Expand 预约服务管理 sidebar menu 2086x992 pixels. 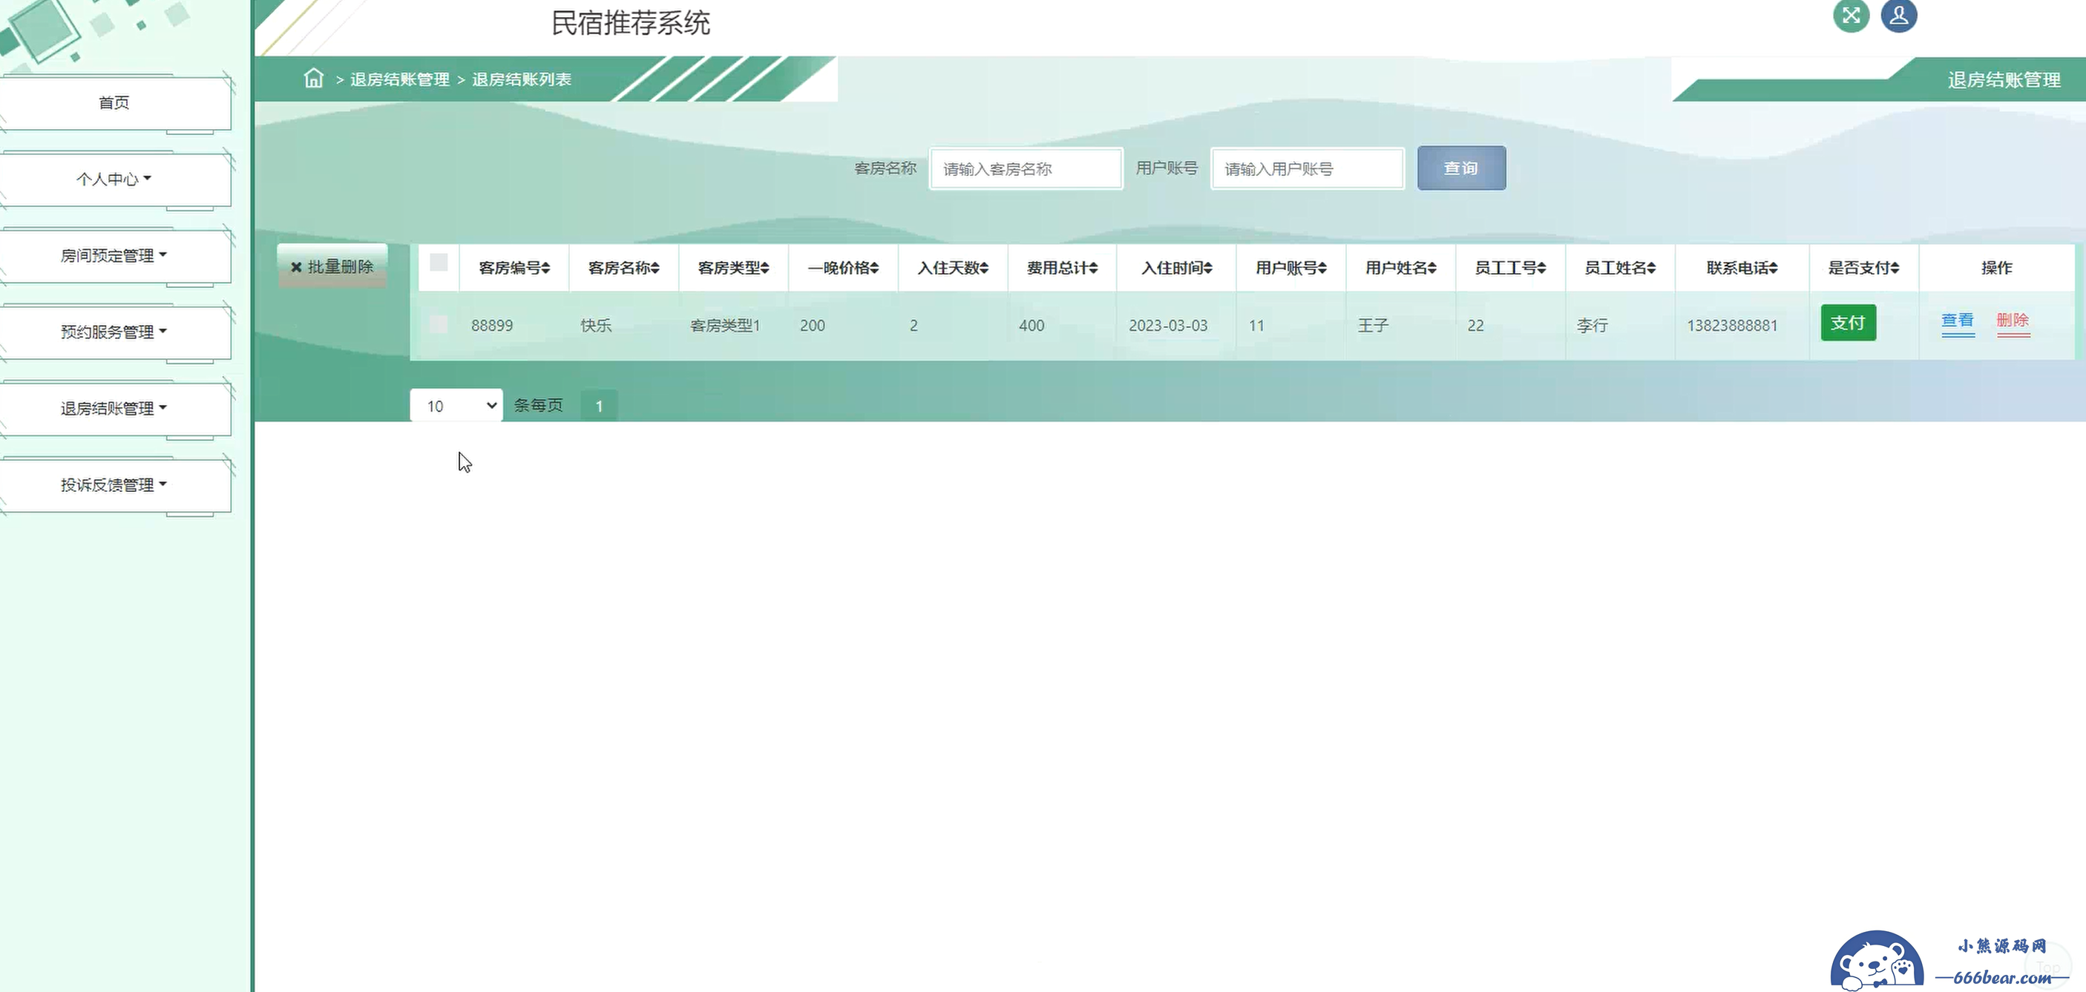coord(114,332)
